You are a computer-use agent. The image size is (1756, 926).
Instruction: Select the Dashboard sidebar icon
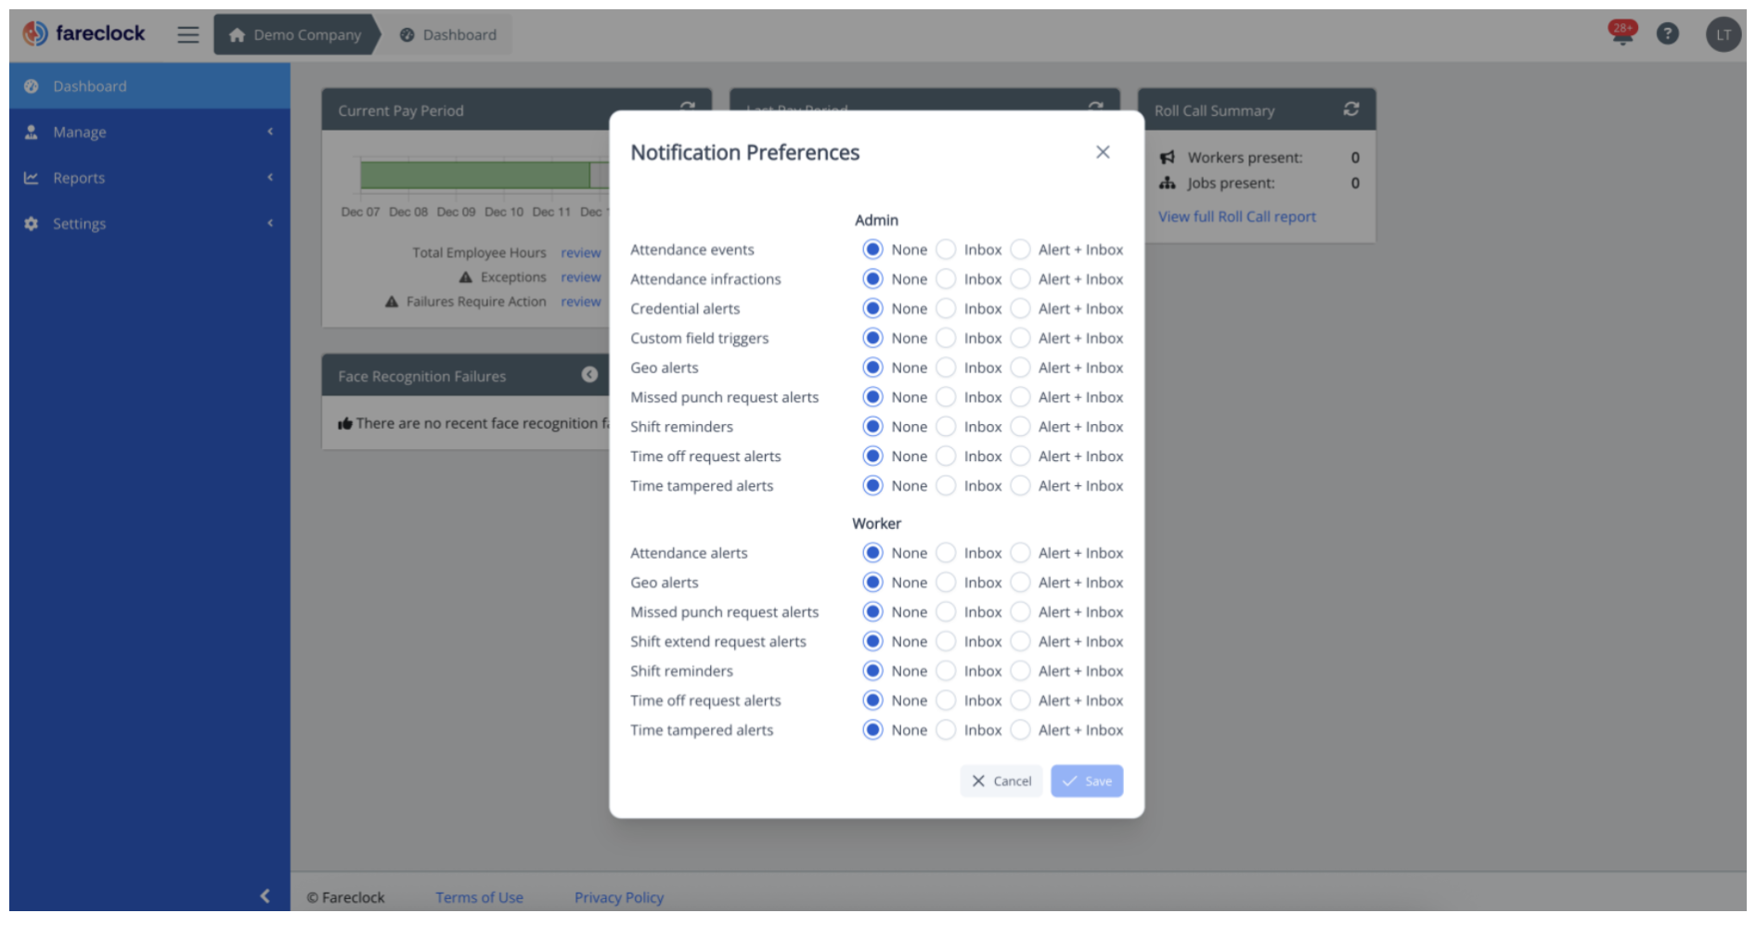pos(31,85)
